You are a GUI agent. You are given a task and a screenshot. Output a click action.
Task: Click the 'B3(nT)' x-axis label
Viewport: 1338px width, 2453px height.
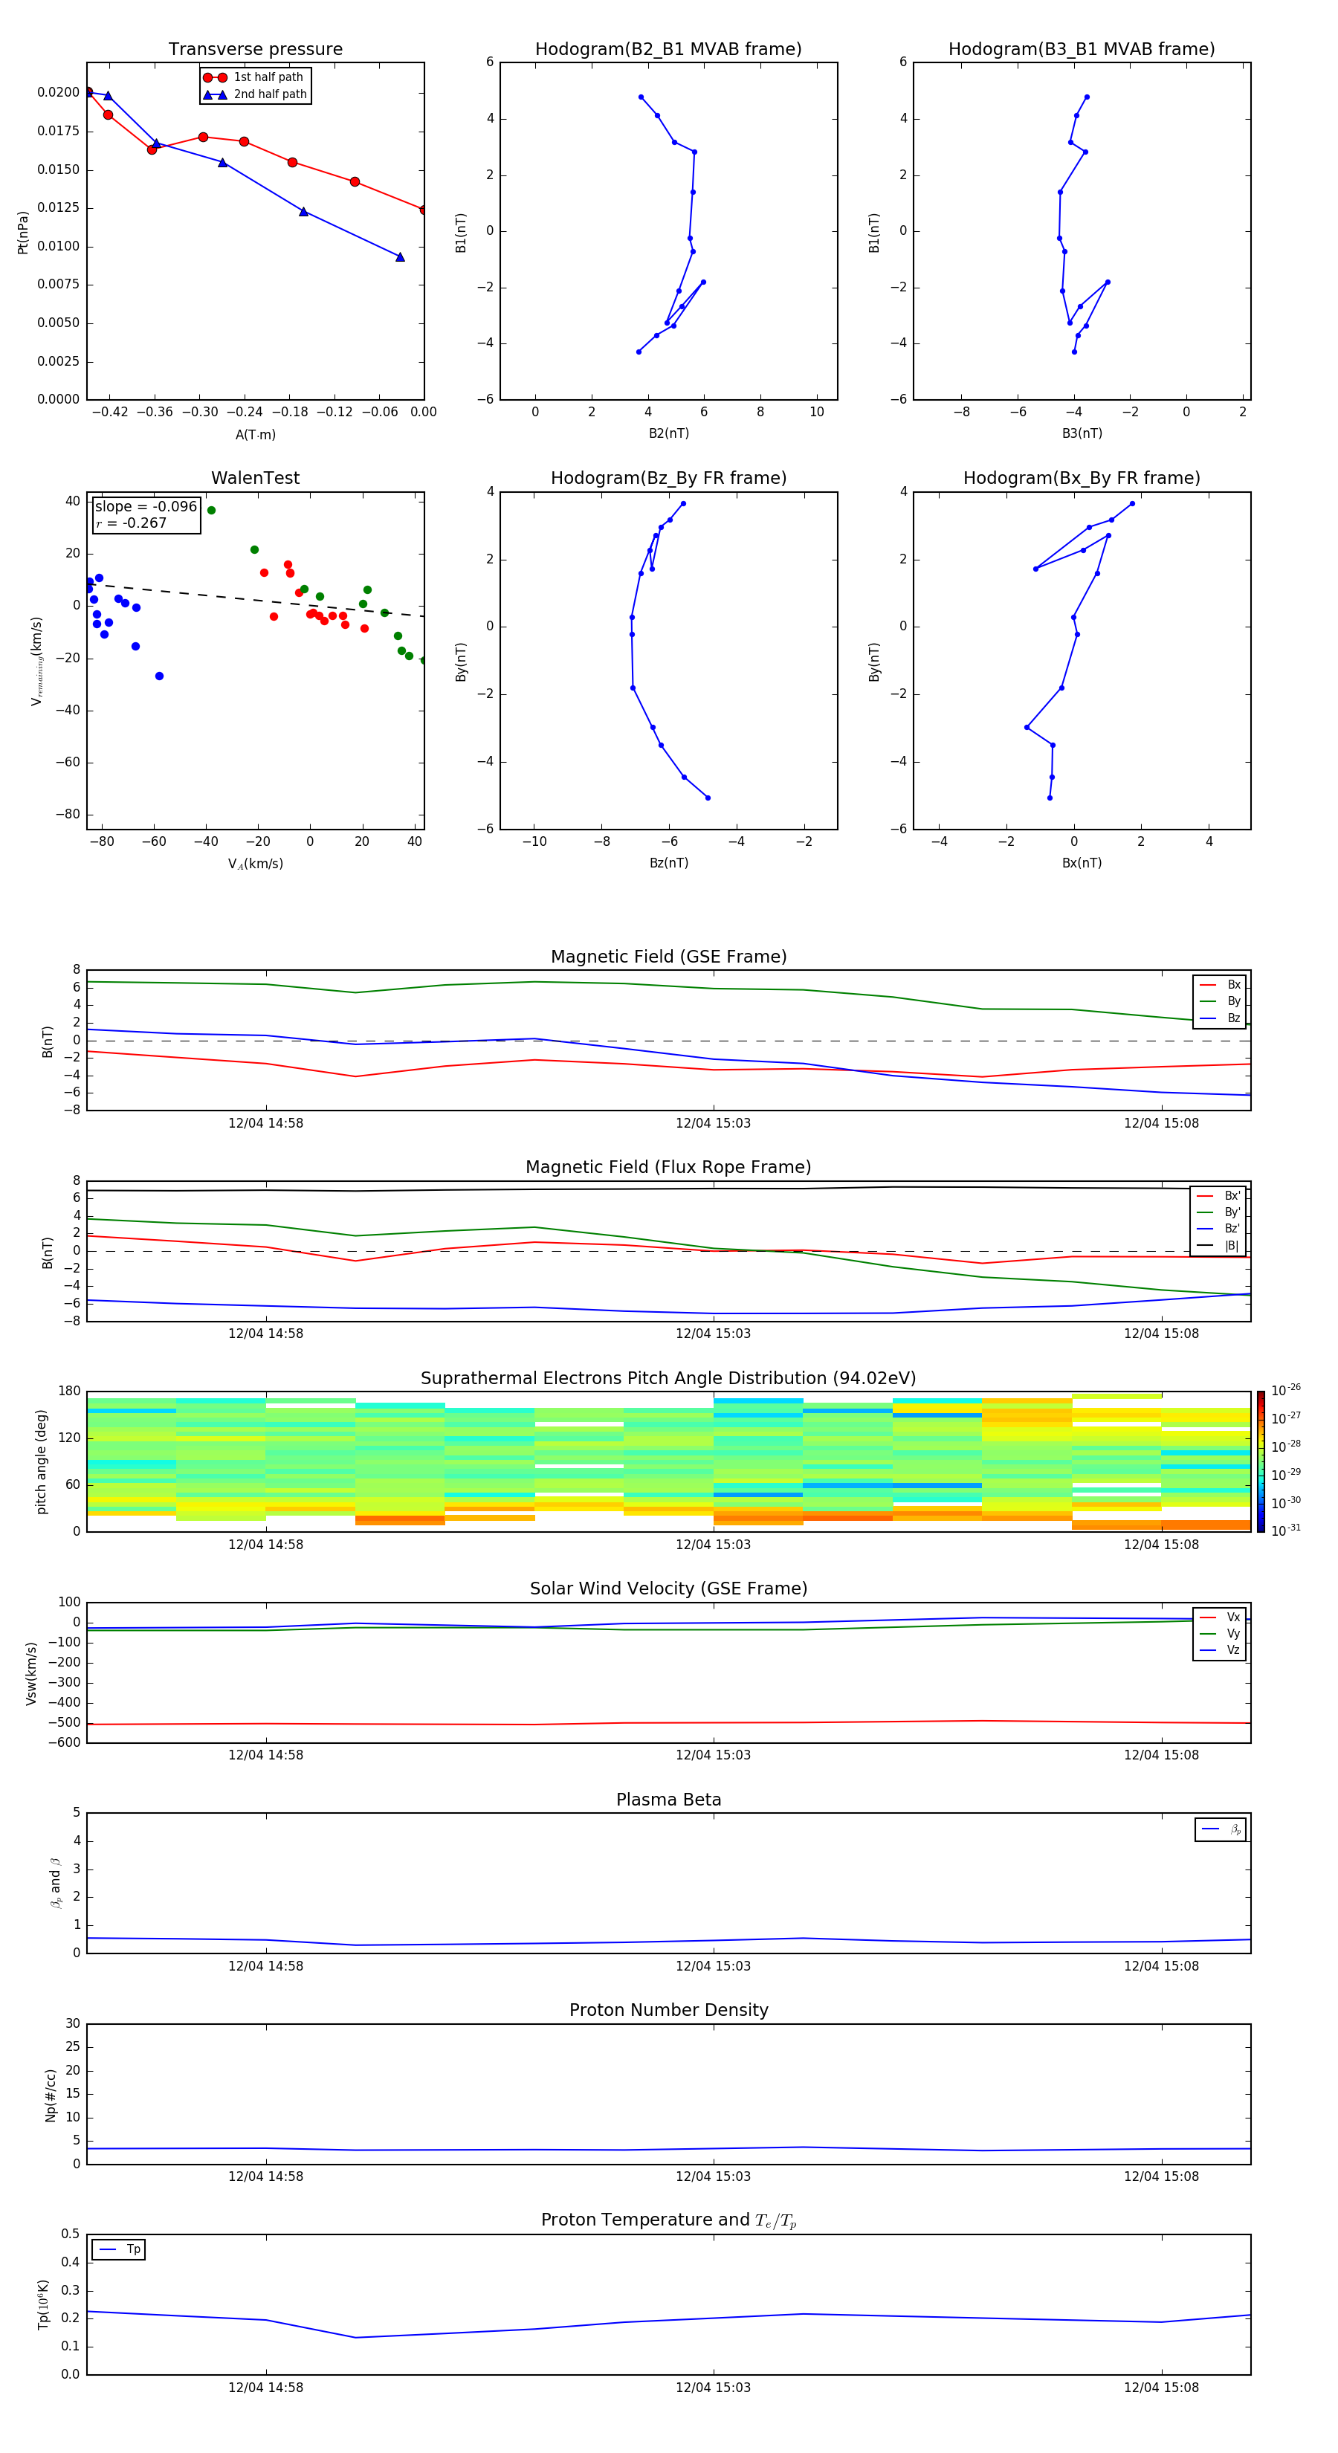(1082, 433)
